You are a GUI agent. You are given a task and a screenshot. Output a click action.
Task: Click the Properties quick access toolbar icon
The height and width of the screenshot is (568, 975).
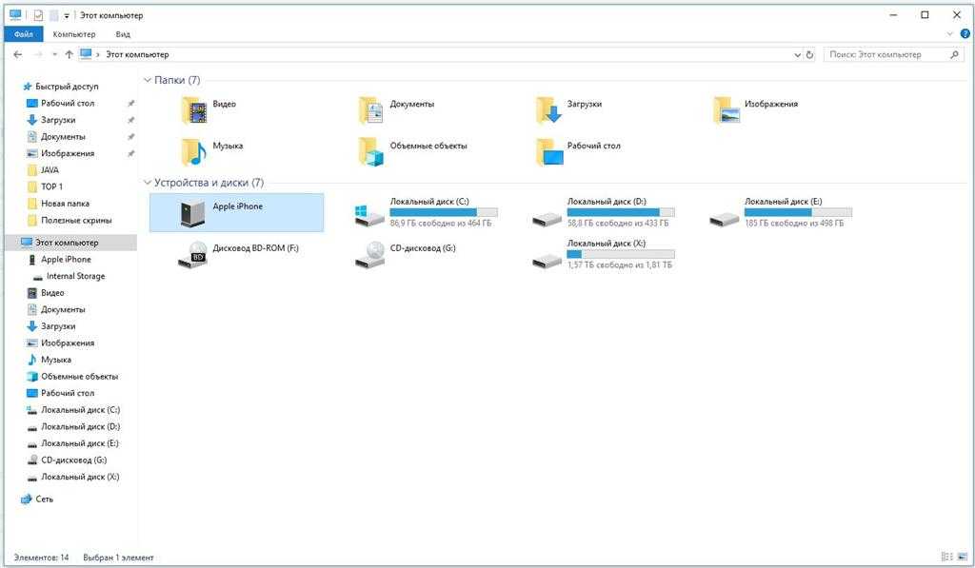pyautogui.click(x=38, y=15)
